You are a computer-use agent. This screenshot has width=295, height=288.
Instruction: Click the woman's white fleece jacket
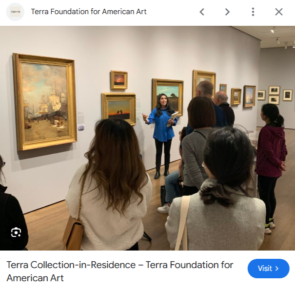[x=109, y=208]
